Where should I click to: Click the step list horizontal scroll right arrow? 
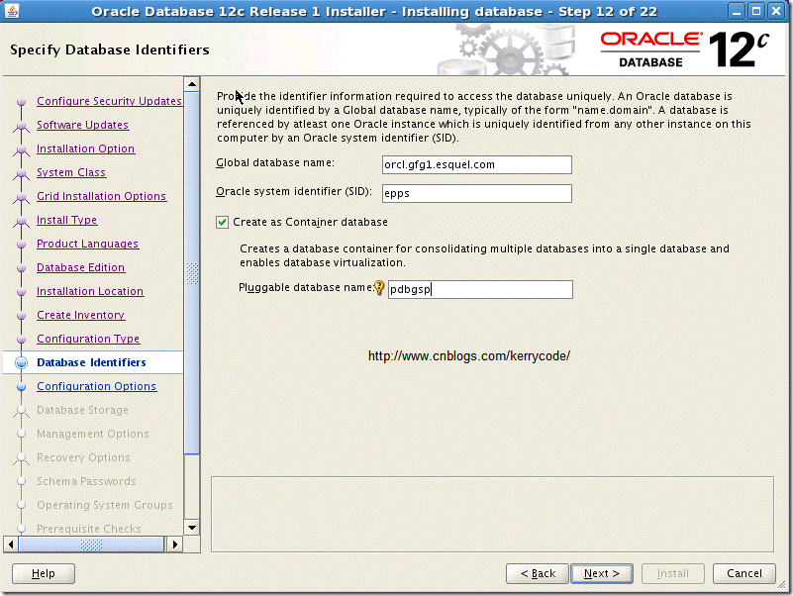pos(175,545)
